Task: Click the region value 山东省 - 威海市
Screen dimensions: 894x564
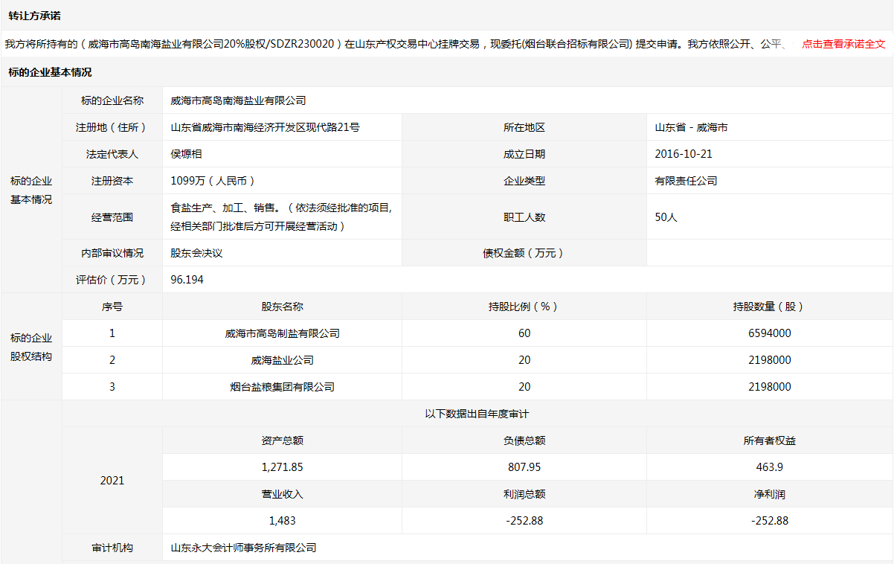Action: click(691, 127)
